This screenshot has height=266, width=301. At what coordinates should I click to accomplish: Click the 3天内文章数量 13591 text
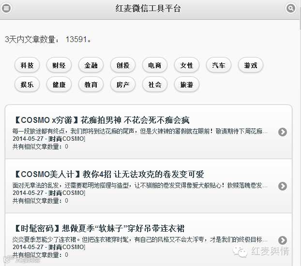(x=48, y=39)
